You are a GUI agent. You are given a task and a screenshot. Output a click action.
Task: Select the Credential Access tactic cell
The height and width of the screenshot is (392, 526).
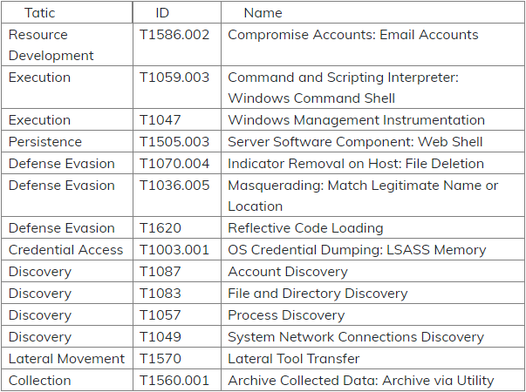click(65, 250)
